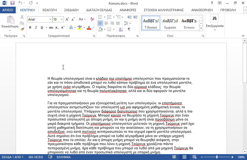Open the borders dropdown
Viewport: 247px width, 160px height.
tap(114, 29)
